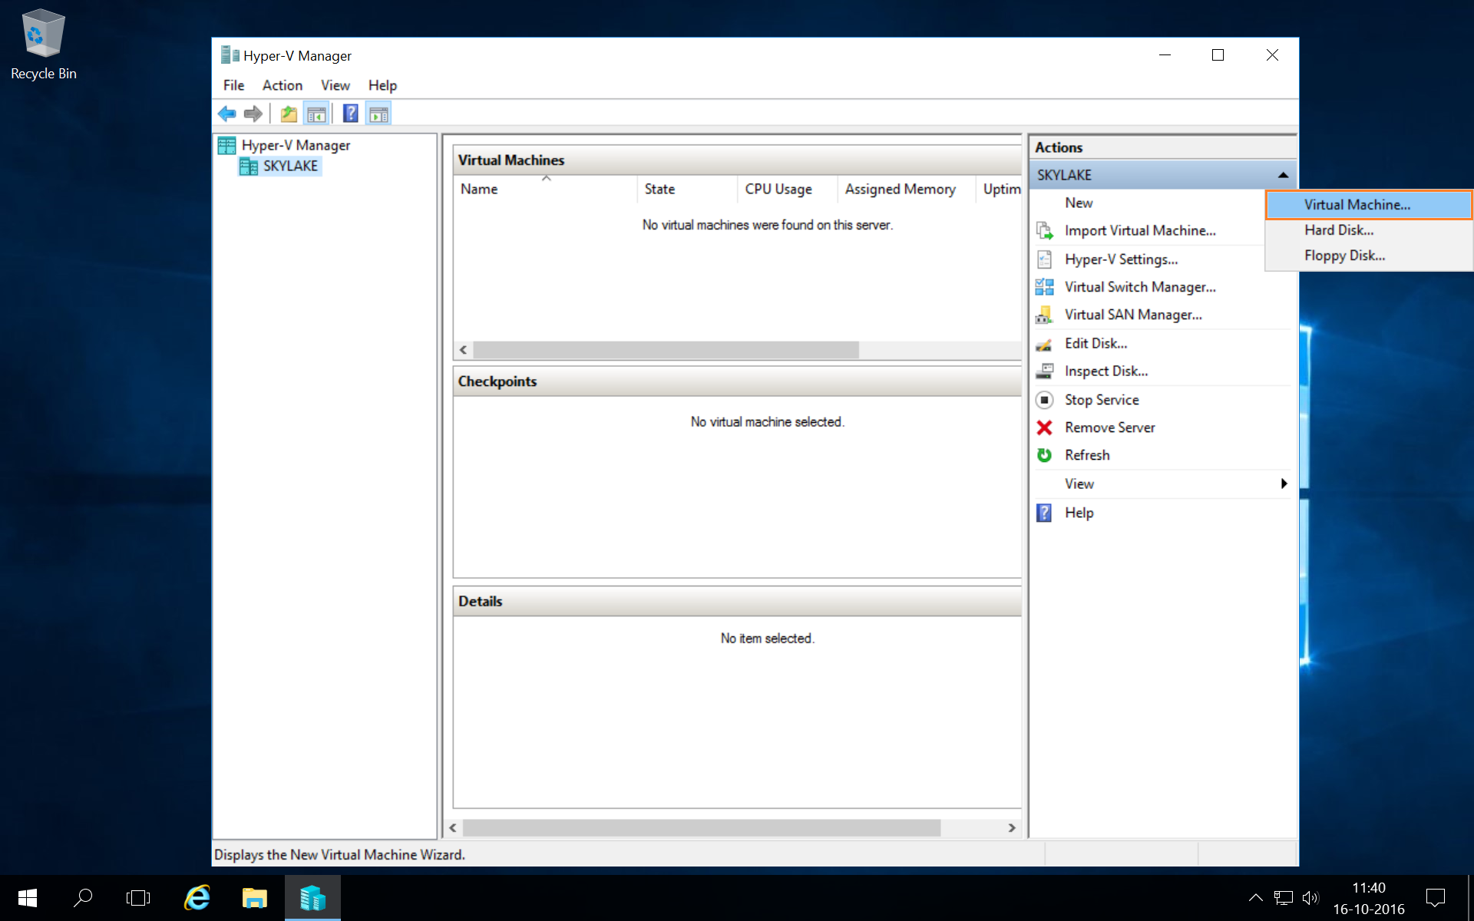Select Hyper-V Manager root tree node
1474x921 pixels.
pos(296,145)
